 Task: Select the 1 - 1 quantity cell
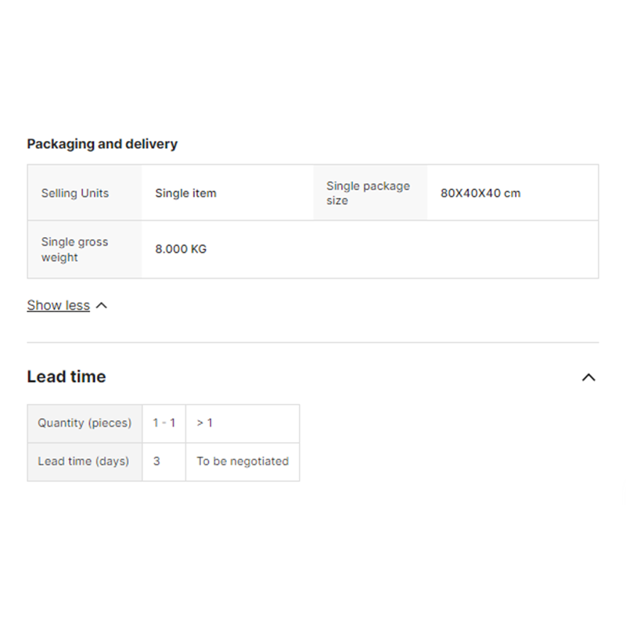[x=164, y=423]
